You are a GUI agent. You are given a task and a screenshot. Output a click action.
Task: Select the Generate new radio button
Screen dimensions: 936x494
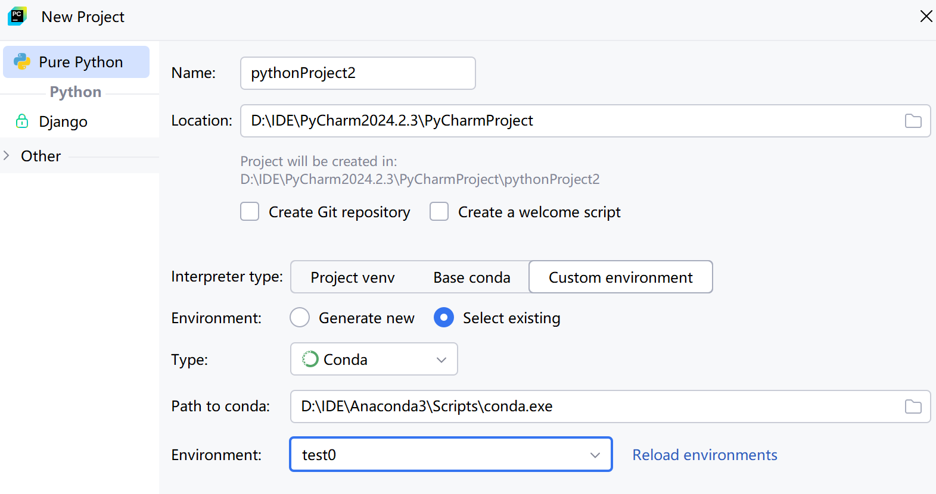click(x=300, y=318)
